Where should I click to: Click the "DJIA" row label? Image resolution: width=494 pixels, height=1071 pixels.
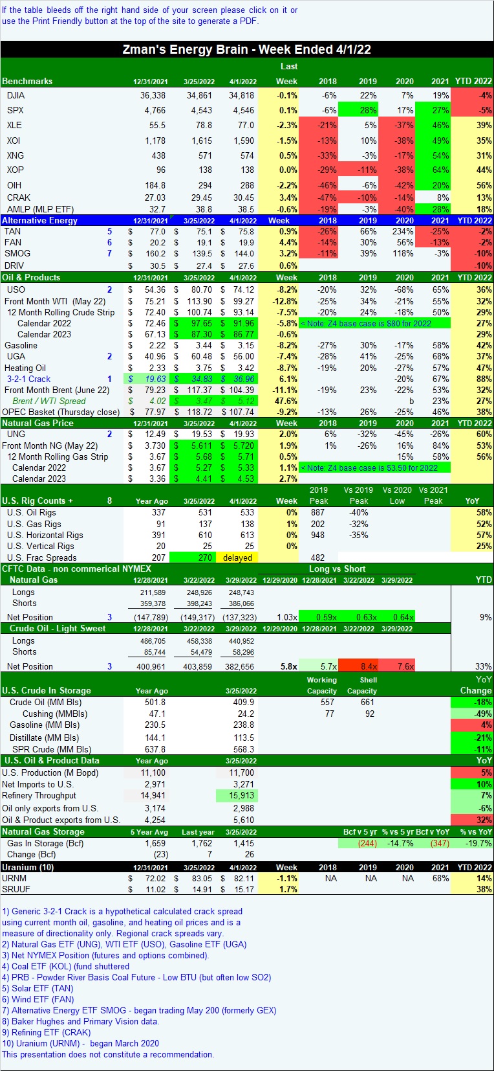(x=16, y=95)
